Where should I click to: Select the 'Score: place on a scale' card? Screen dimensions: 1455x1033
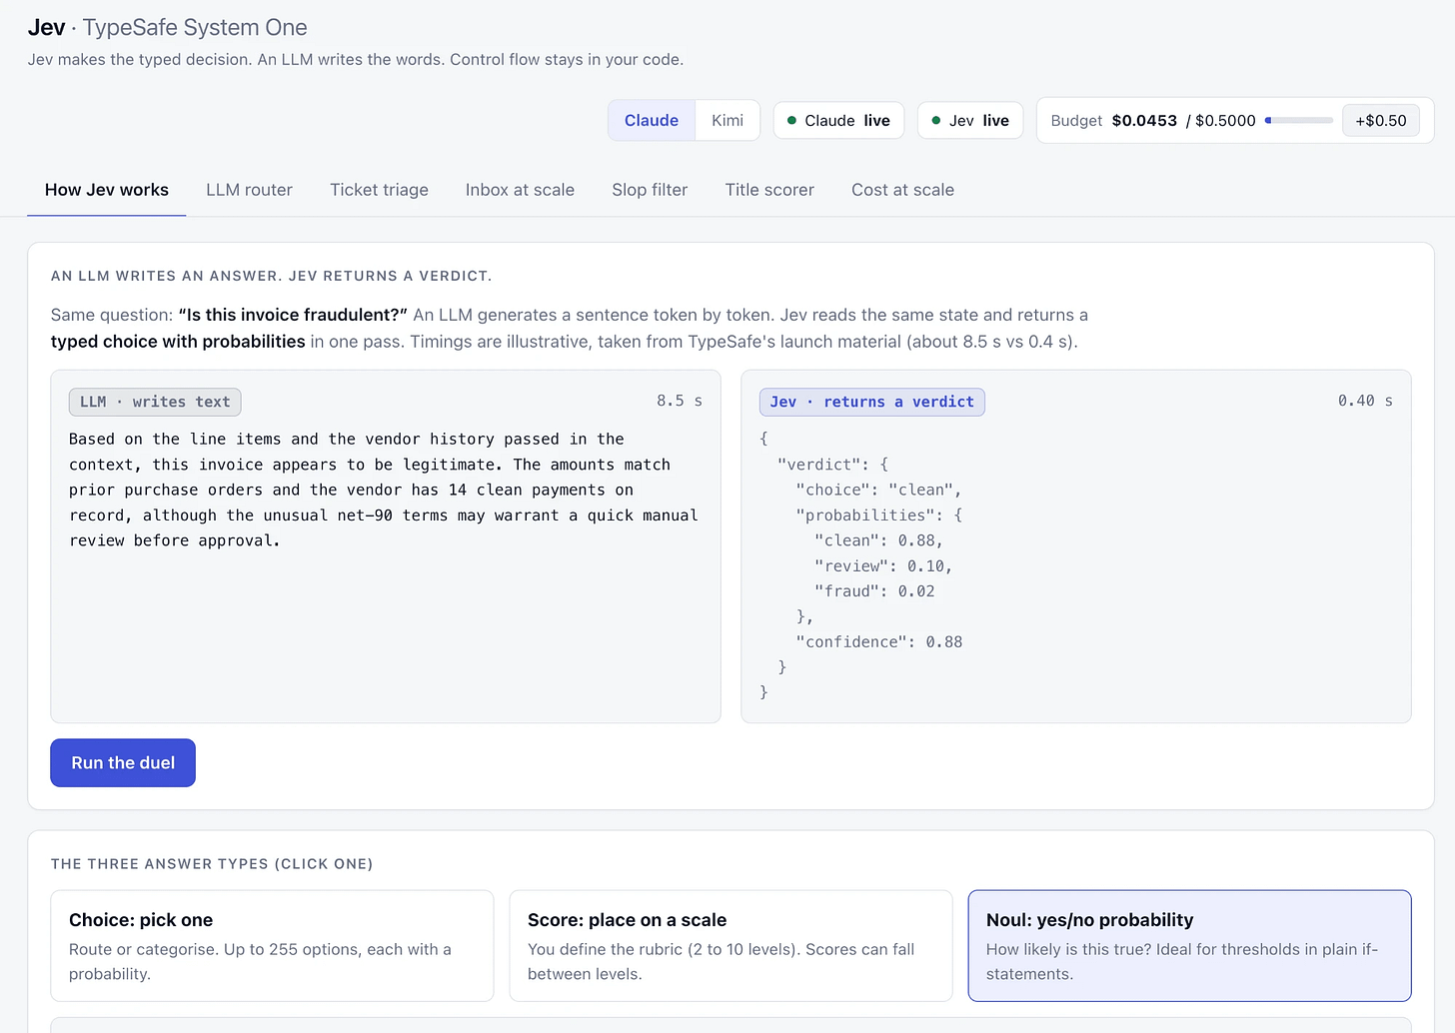click(730, 945)
